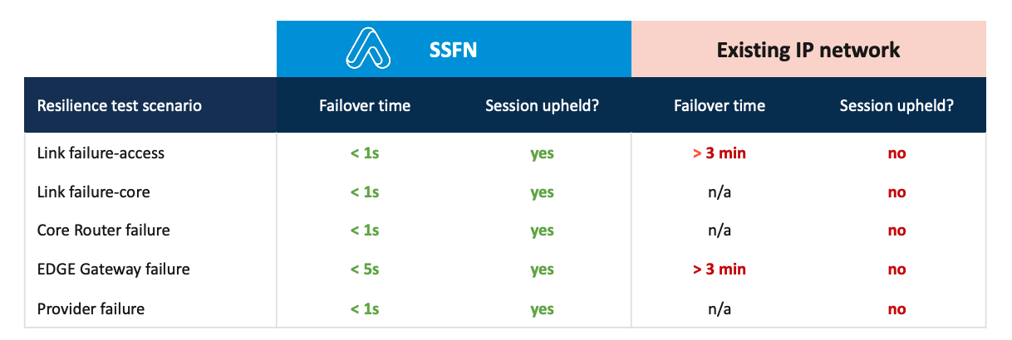Select the Provider failure row label
1012x340 pixels.
click(x=91, y=308)
